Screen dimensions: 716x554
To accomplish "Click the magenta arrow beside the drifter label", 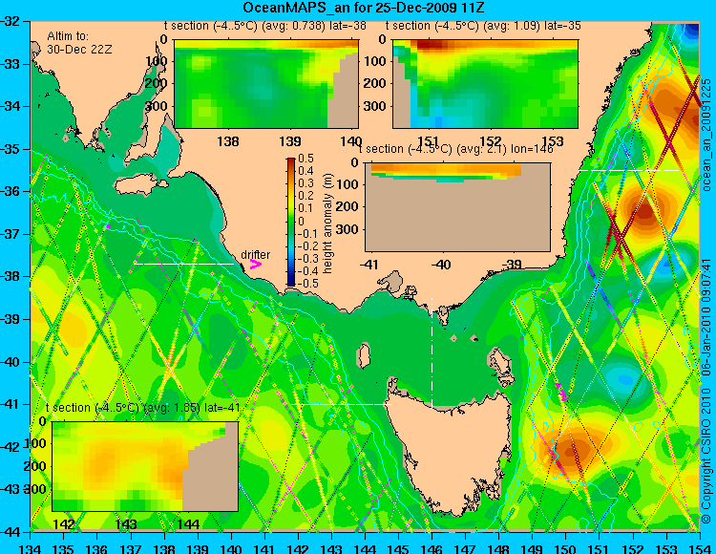I will click(255, 264).
